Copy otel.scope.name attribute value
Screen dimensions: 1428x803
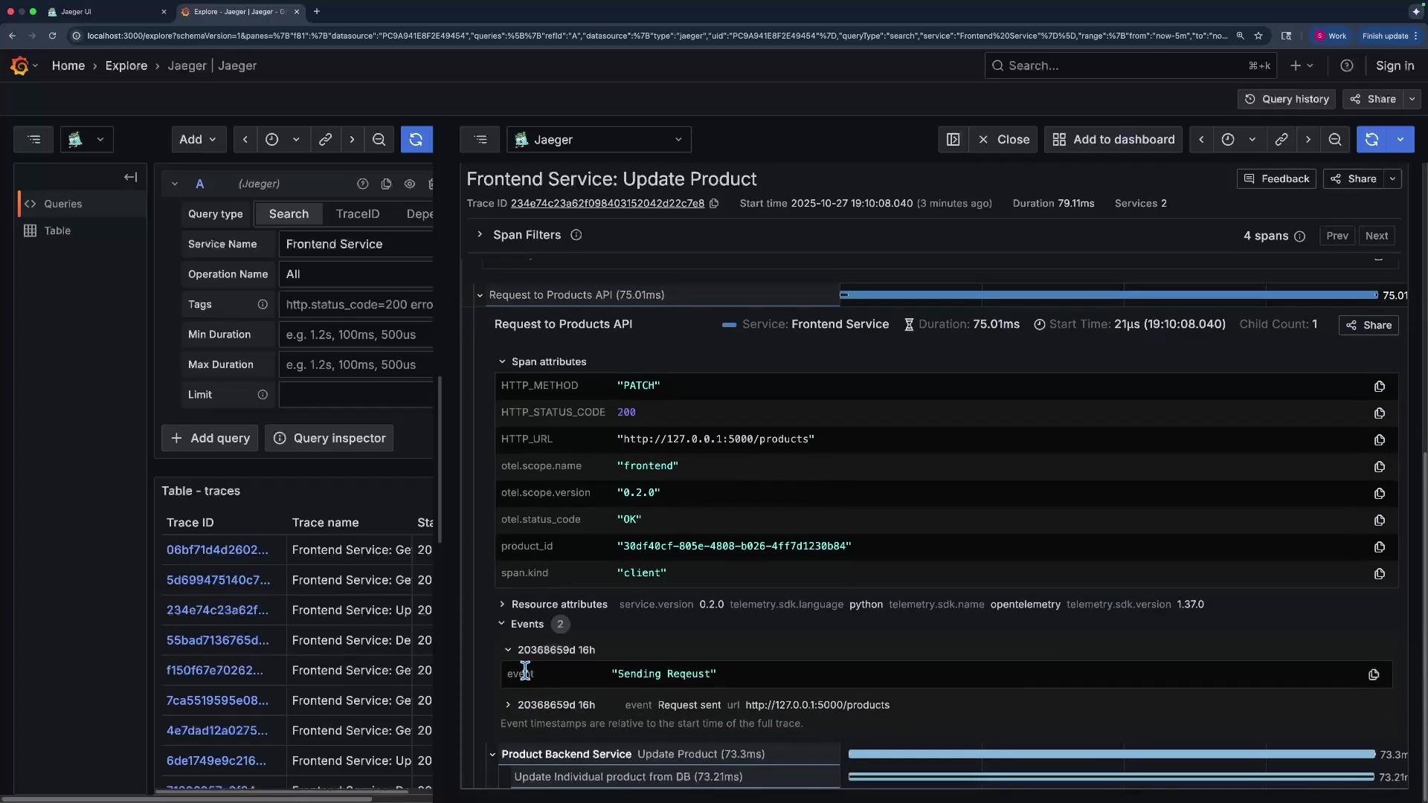(x=1379, y=467)
